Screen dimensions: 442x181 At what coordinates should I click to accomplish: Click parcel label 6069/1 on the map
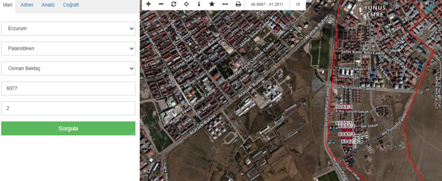point(344,107)
